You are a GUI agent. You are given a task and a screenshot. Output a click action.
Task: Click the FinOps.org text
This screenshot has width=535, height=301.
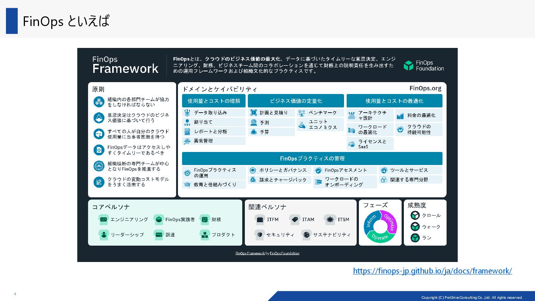click(425, 88)
